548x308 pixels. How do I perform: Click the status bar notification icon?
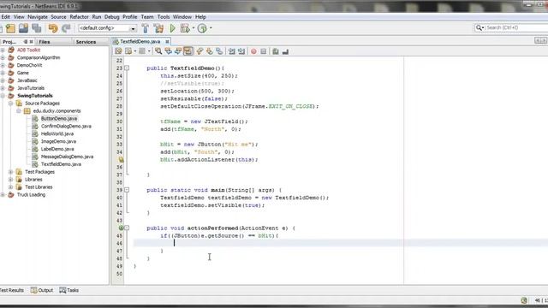click(x=524, y=300)
